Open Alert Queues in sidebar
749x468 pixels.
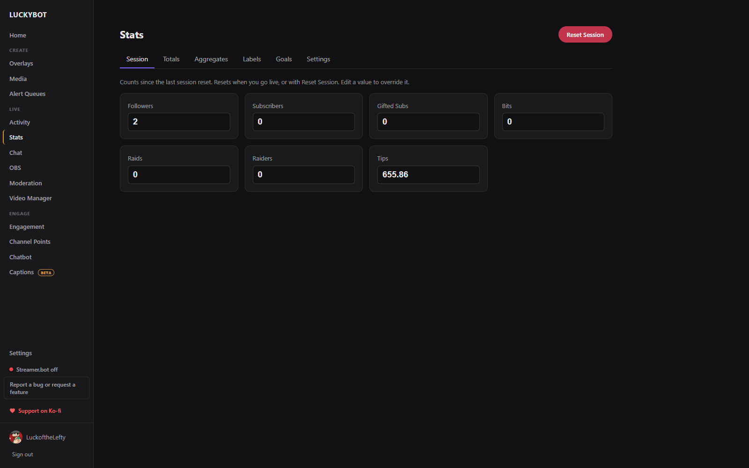pos(27,94)
